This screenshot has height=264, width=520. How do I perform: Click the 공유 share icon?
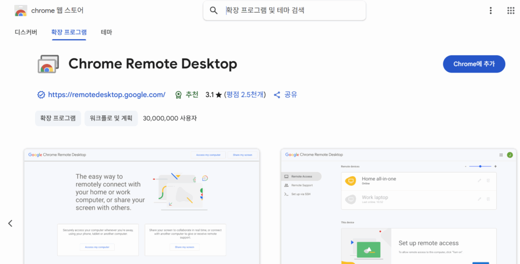(x=277, y=95)
